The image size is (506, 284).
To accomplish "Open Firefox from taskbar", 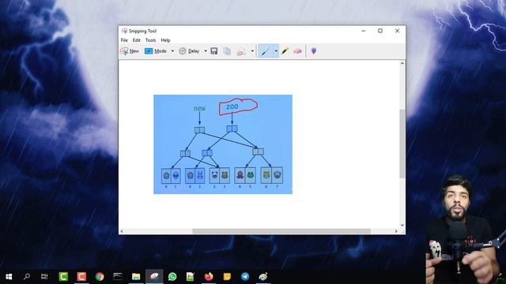I will tap(209, 277).
